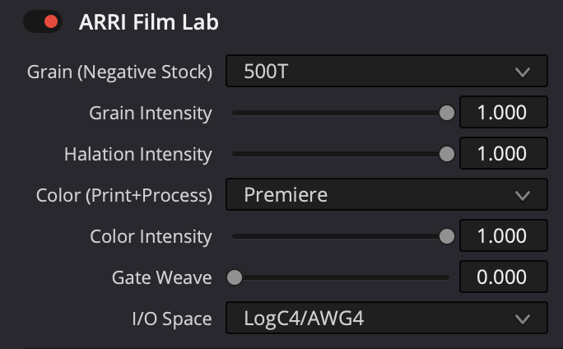Click the Gate Weave value field
Viewport: 563px width, 349px height.
click(x=502, y=277)
